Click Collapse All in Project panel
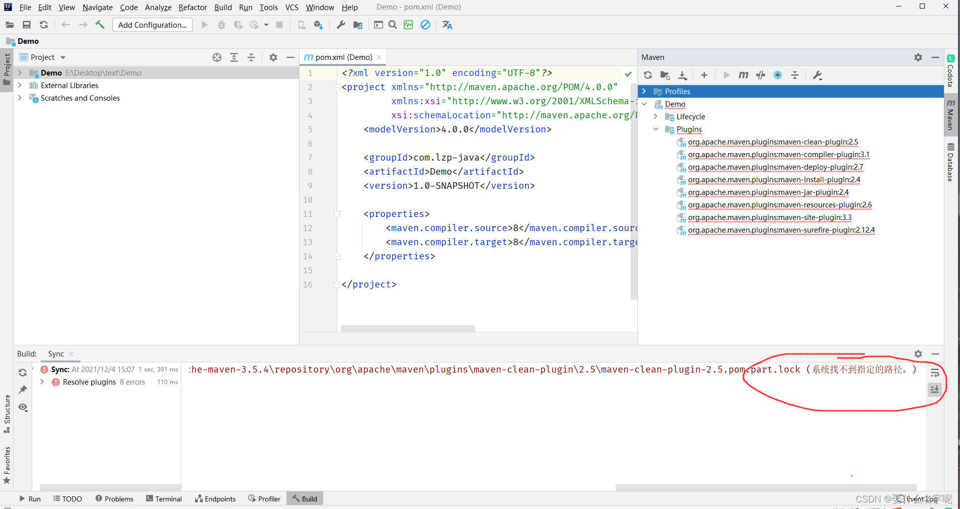Viewport: 960px width, 509px height. click(251, 57)
